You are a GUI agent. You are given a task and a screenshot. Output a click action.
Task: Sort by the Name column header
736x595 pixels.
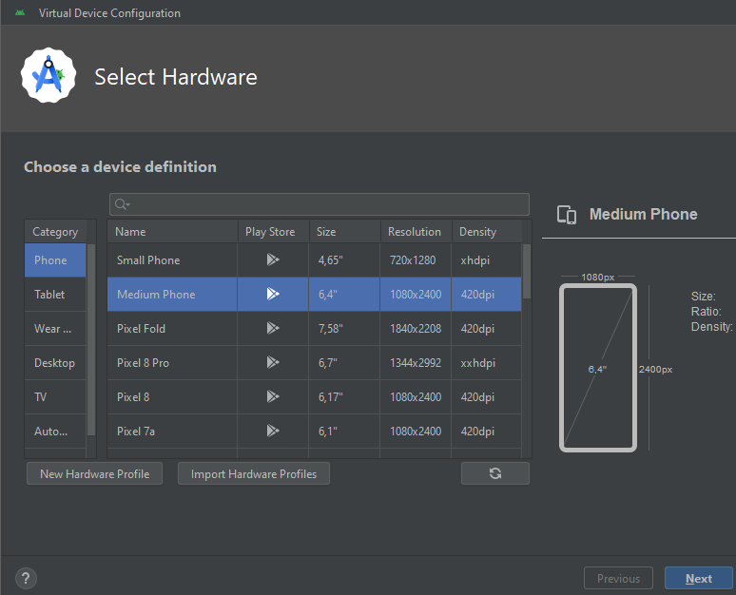[172, 232]
